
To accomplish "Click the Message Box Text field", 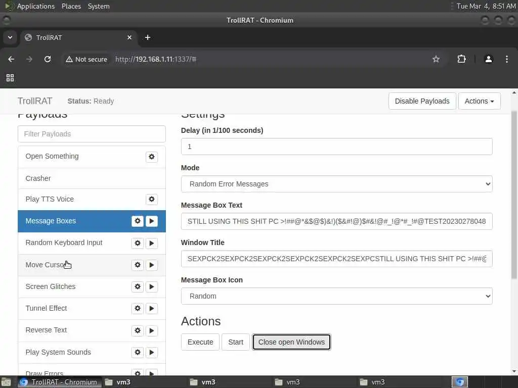I will pos(336,221).
